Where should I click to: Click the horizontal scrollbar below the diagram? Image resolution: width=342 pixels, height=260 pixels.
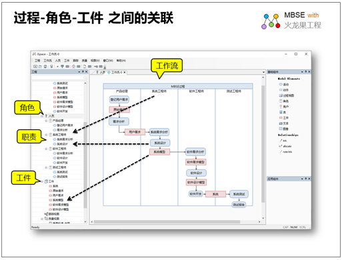coord(167,222)
